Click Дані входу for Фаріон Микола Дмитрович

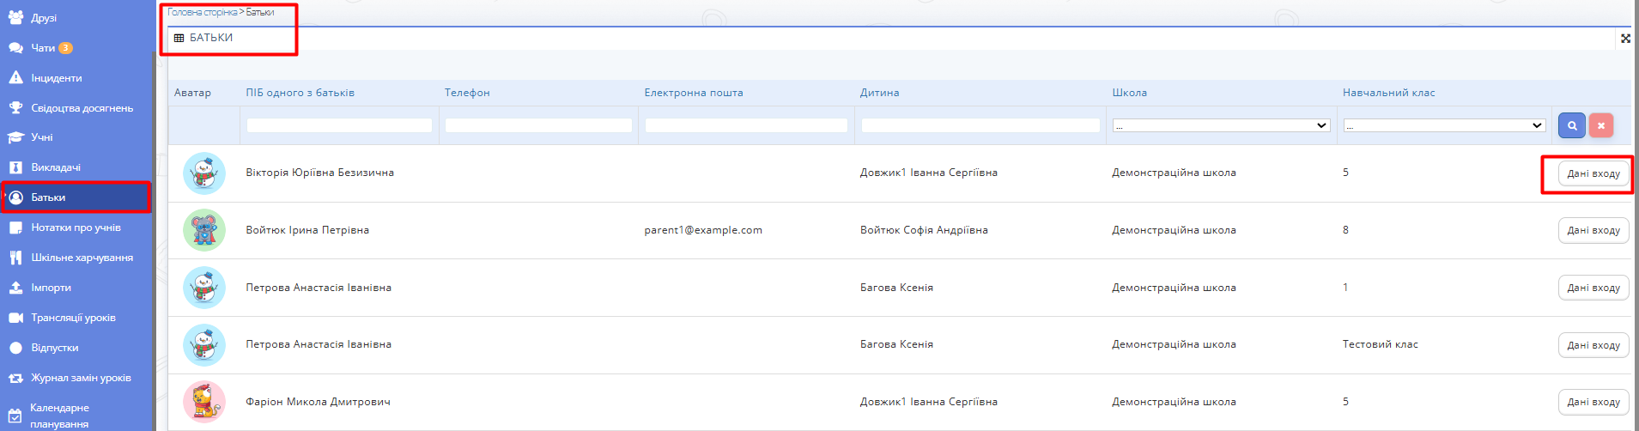tap(1593, 402)
